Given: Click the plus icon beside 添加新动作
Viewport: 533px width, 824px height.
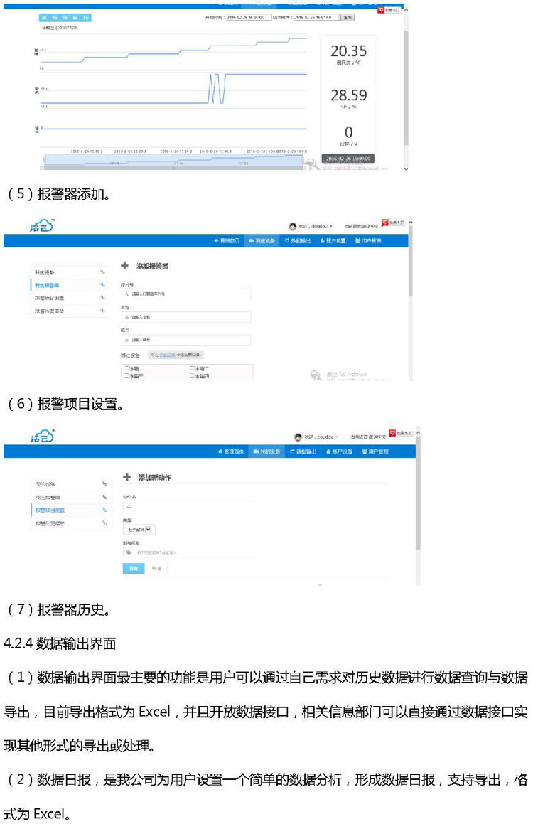Looking at the screenshot, I should (126, 477).
